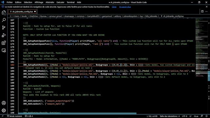The image size is (210, 118).
Task: Expand the GarrysModDS breadcrumb
Action: coord(93,16)
